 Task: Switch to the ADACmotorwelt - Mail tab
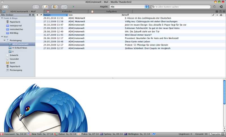click(22, 12)
